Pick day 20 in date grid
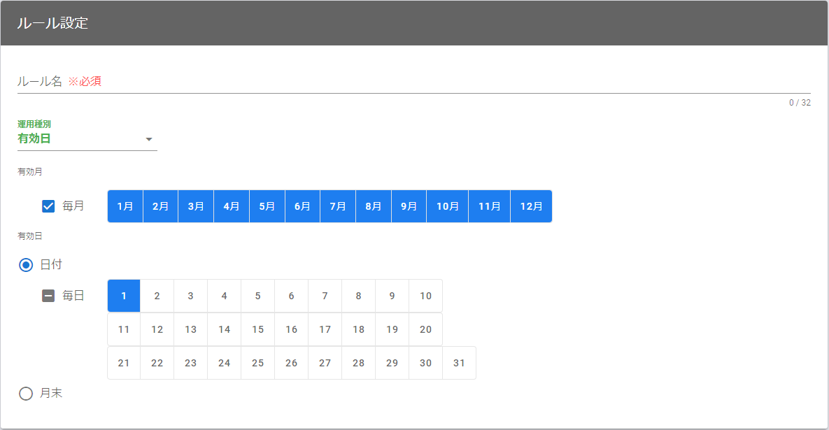The height and width of the screenshot is (430, 829). point(425,329)
